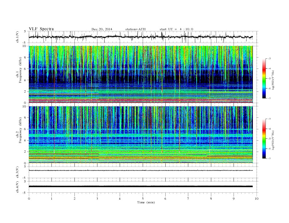Click time axis tick label "1"
Screen dimensions: 289x223
pos(51,199)
